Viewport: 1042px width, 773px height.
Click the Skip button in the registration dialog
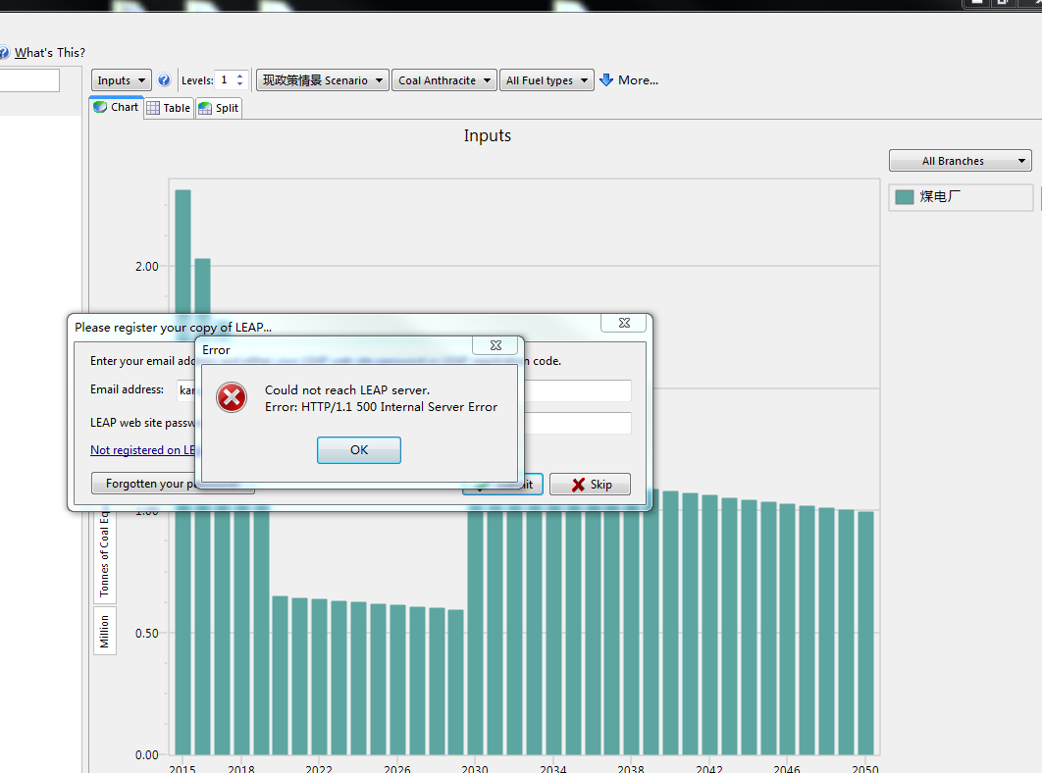[x=590, y=485]
